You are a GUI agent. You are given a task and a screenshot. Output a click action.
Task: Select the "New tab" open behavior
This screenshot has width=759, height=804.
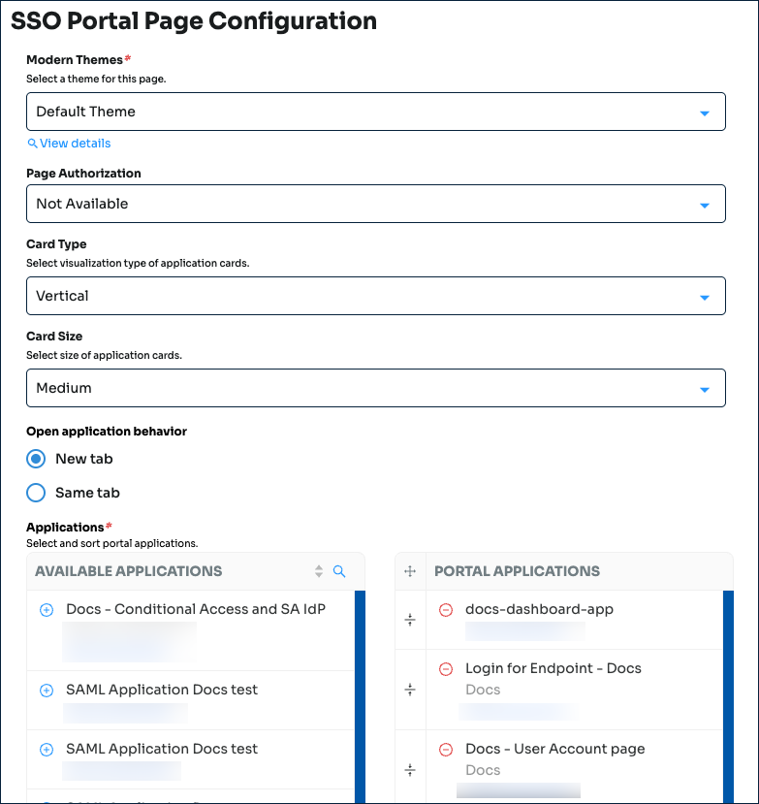pyautogui.click(x=36, y=458)
